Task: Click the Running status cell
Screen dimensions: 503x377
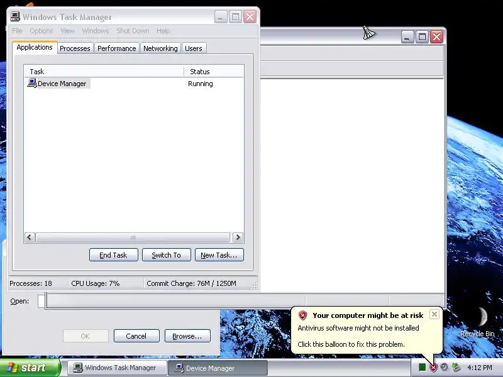Action: pos(201,84)
